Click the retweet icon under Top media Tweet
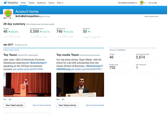The image size is (167, 114). click(x=57, y=100)
